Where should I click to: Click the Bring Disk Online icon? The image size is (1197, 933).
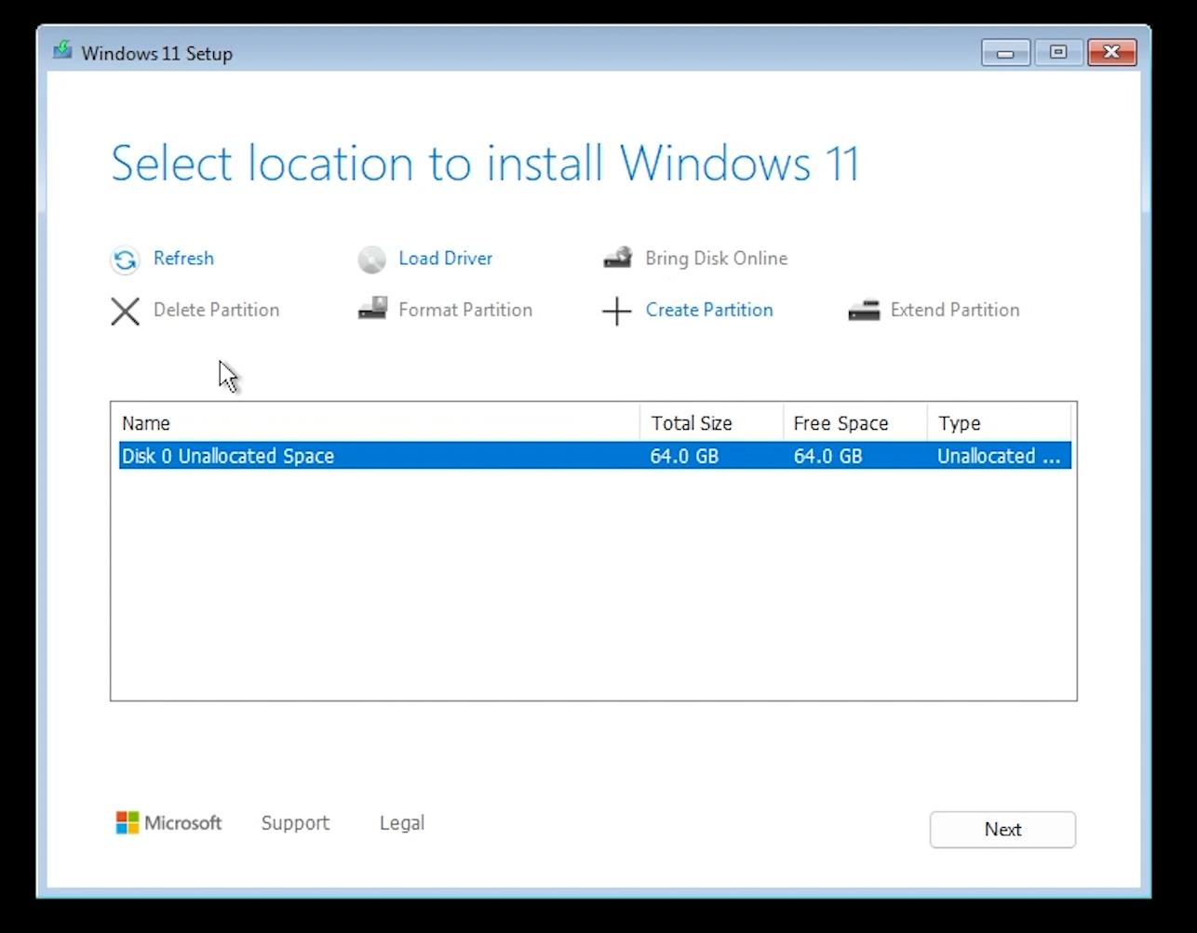[x=616, y=258]
